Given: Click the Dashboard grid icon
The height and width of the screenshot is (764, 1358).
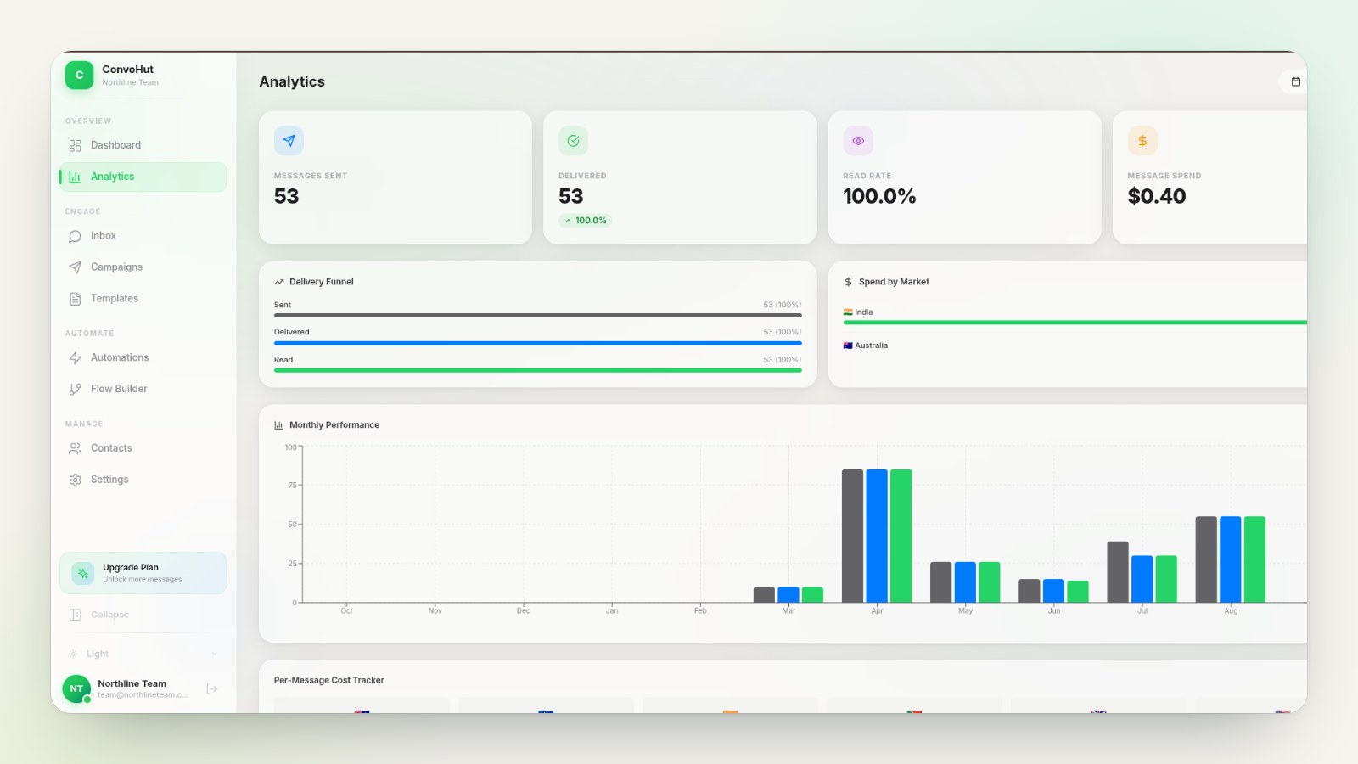Looking at the screenshot, I should pos(75,145).
